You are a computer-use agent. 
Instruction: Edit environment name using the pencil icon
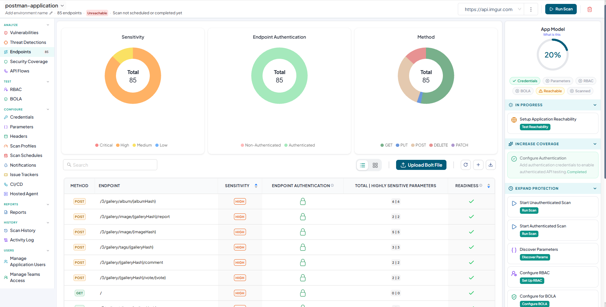pos(51,13)
